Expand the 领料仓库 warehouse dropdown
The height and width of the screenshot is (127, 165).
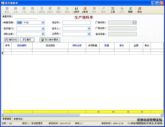[x=43, y=34]
